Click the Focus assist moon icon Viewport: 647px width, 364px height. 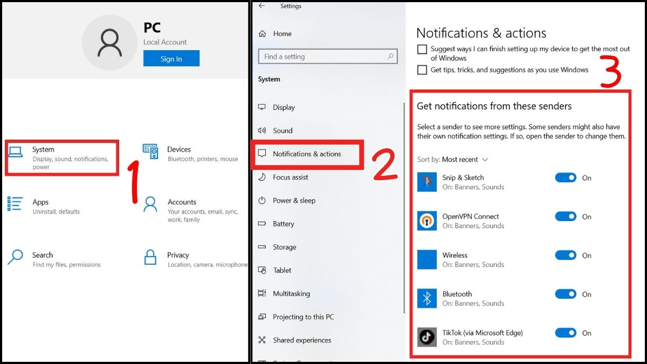pyautogui.click(x=262, y=177)
